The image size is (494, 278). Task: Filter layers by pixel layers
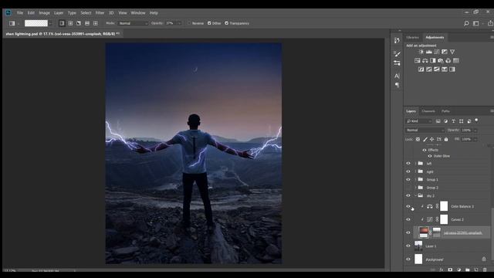click(438, 121)
